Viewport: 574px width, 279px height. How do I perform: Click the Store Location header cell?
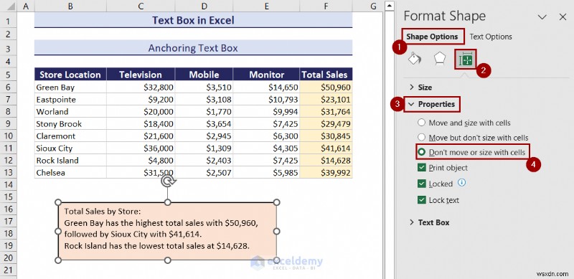click(x=70, y=75)
